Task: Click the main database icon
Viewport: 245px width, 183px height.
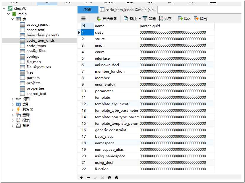Action: [x=14, y=14]
